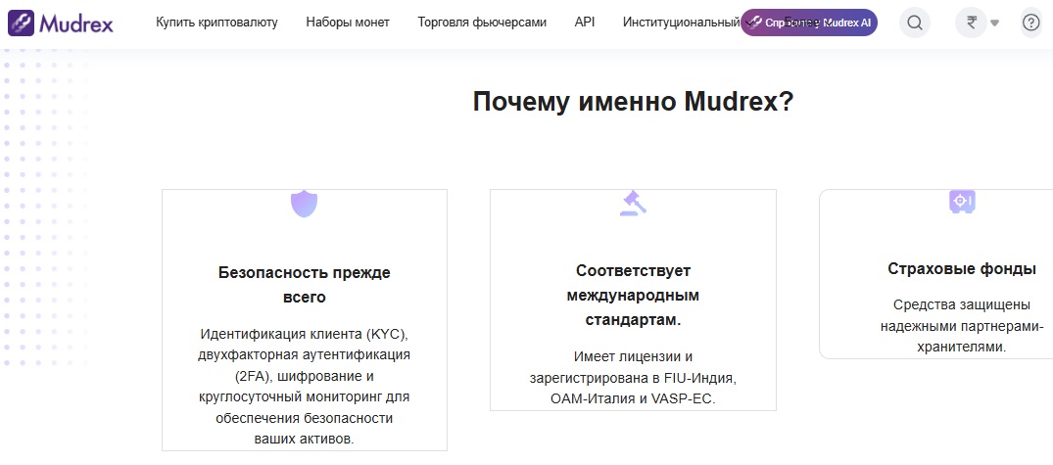Screen dimensions: 1053x465
Task: Open Наборы монет menu item
Action: click(x=347, y=22)
